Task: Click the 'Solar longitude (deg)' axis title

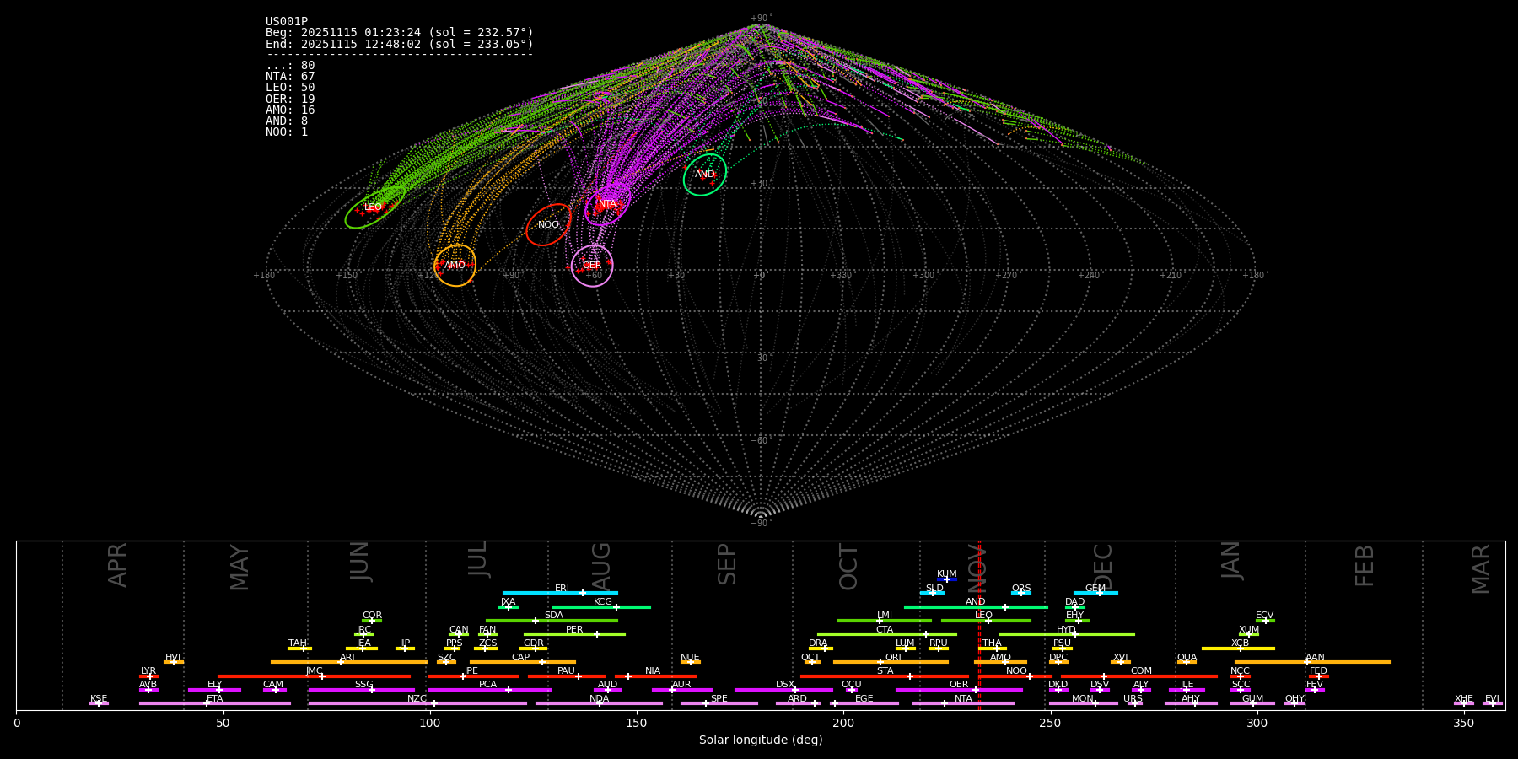Action: point(761,740)
